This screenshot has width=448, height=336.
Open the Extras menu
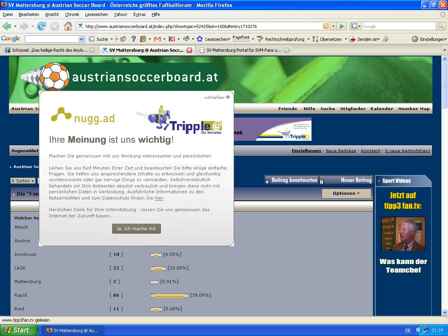(x=140, y=14)
